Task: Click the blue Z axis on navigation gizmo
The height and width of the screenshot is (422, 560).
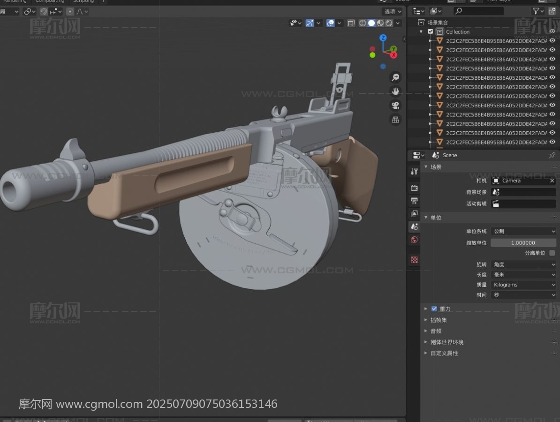Action: 383,38
